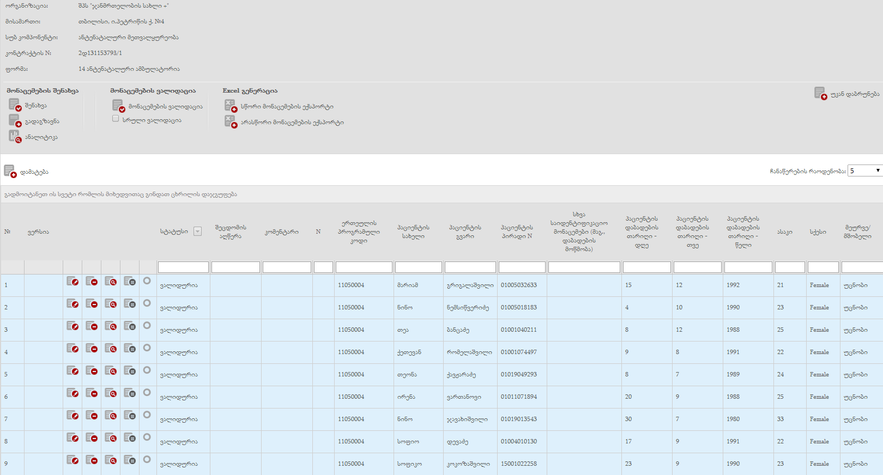Enable the სრული ვალიდაცია checkbox
Viewport: 883px width, 475px height.
pyautogui.click(x=116, y=119)
